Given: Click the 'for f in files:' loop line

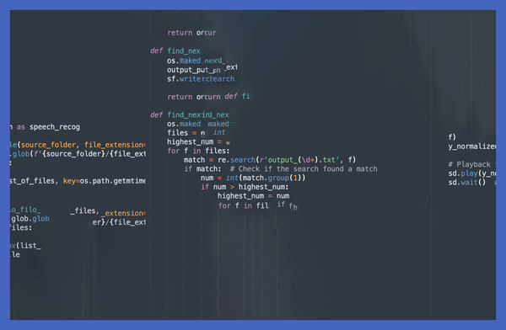Looking at the screenshot, I should pyautogui.click(x=198, y=151).
